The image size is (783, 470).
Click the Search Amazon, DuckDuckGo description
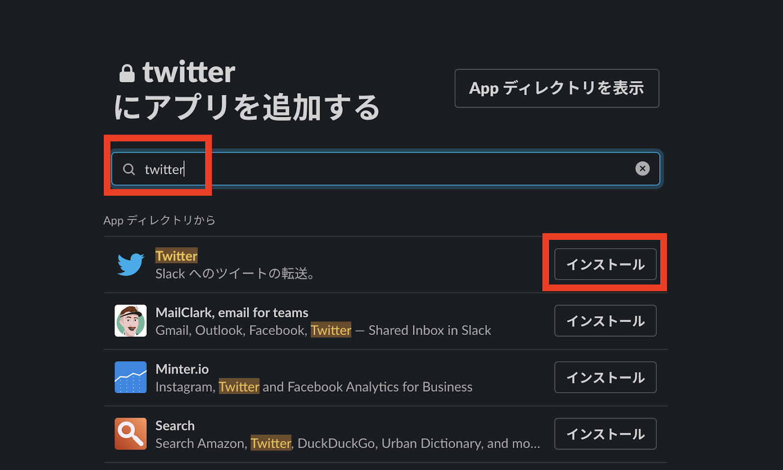(348, 444)
